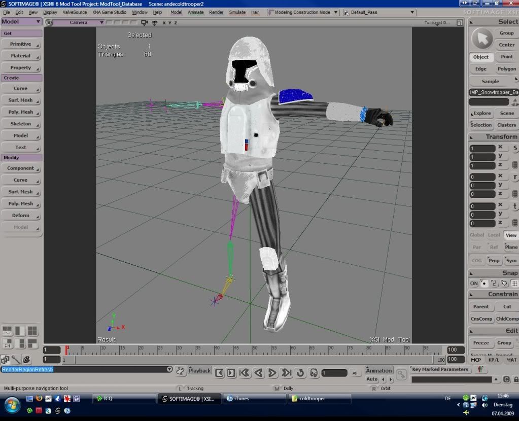This screenshot has height=421, width=519.
Task: Click the C icon beside the lock
Action: point(506,379)
